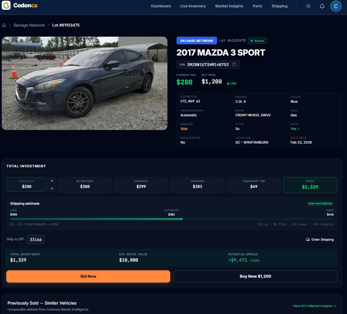
Task: Open the Shipping nav item
Action: (279, 6)
